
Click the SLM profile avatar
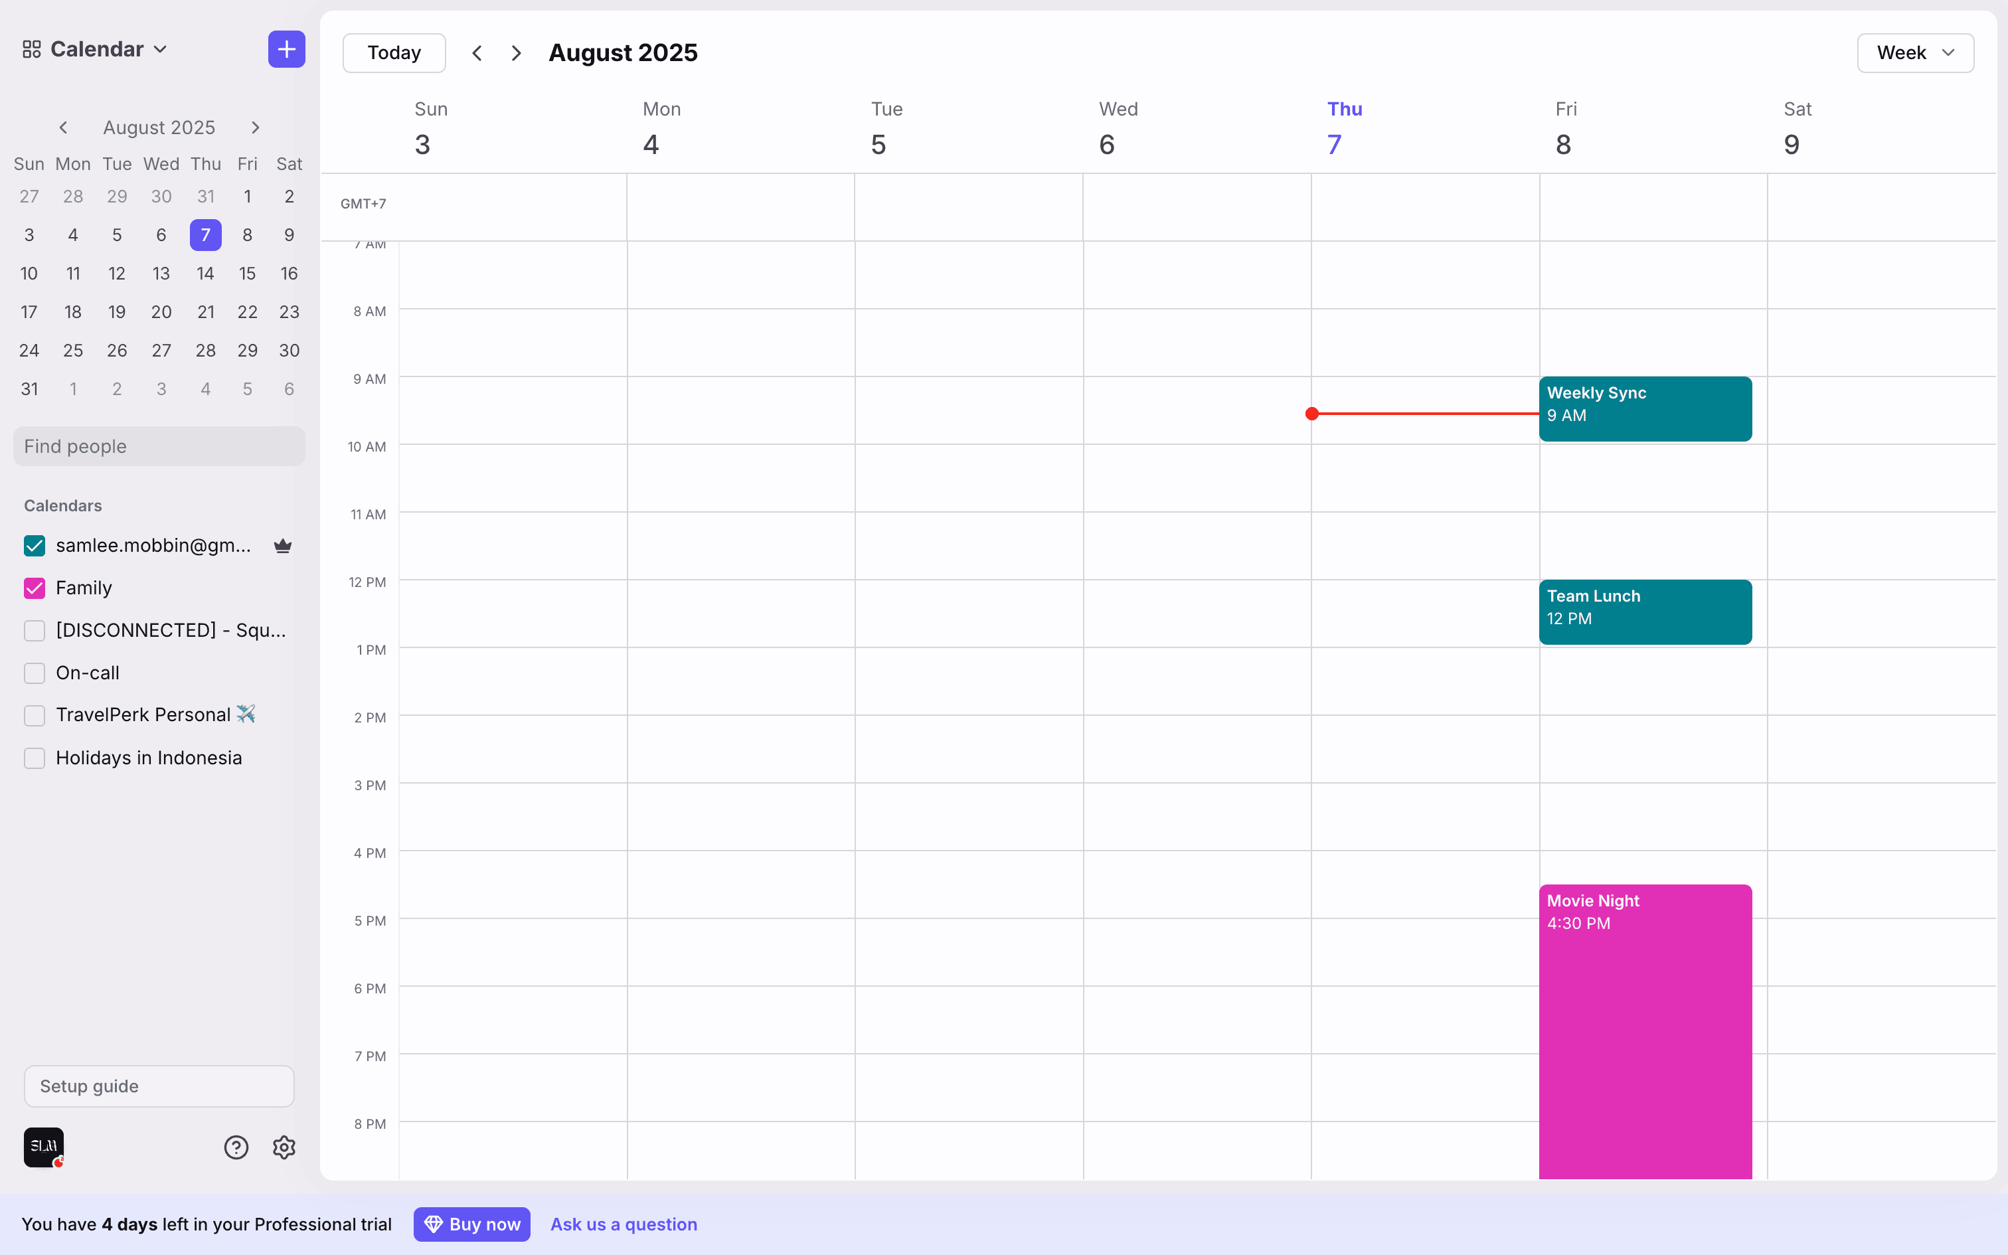click(x=43, y=1147)
